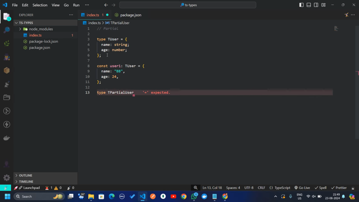Open the green leaf extension view
Image resolution: width=359 pixels, height=202 pixels.
click(7, 43)
